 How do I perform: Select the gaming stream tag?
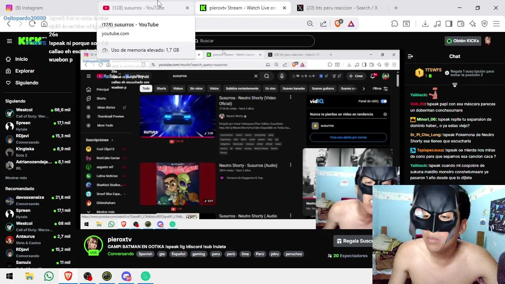pos(198,254)
